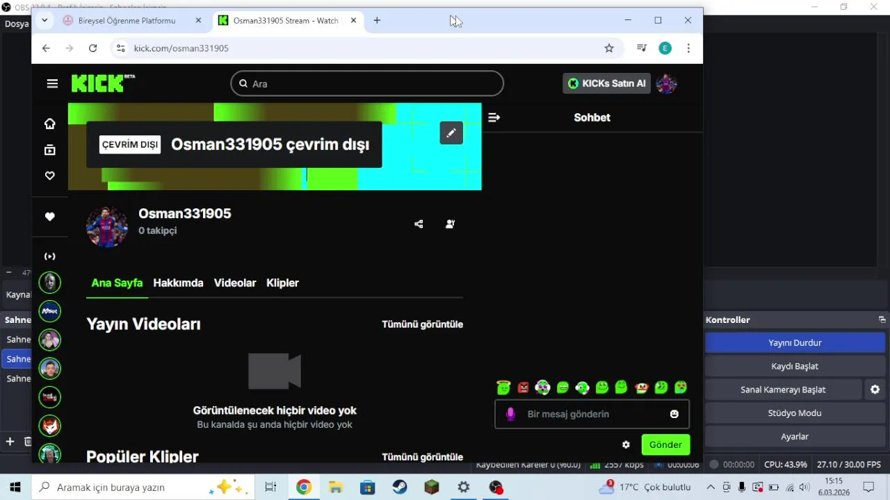Screen dimensions: 890x500
Task: Click the live channels broadcast icon
Action: (49, 256)
